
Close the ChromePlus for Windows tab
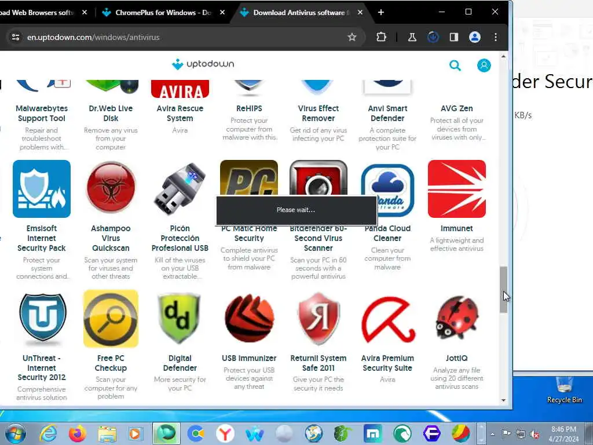point(222,13)
